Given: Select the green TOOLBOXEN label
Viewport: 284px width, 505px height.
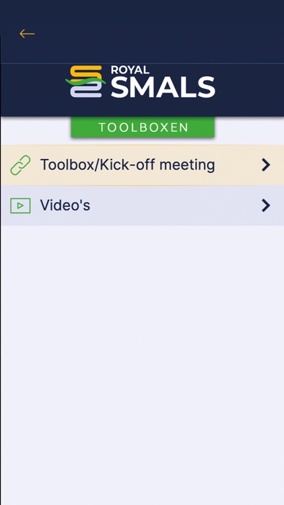Looking at the screenshot, I should pos(143,127).
